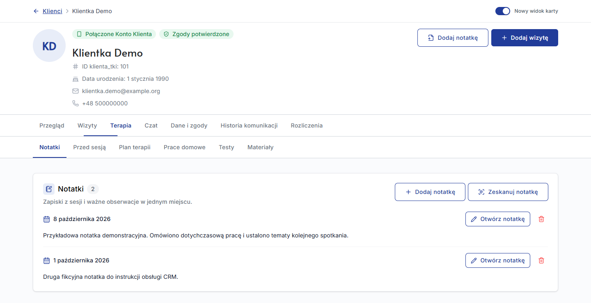
Task: Click the note text Druga fikcyjna notatka
Action: click(x=110, y=277)
